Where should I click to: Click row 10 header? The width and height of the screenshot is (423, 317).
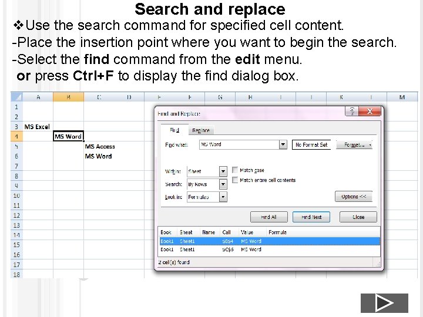click(x=16, y=195)
